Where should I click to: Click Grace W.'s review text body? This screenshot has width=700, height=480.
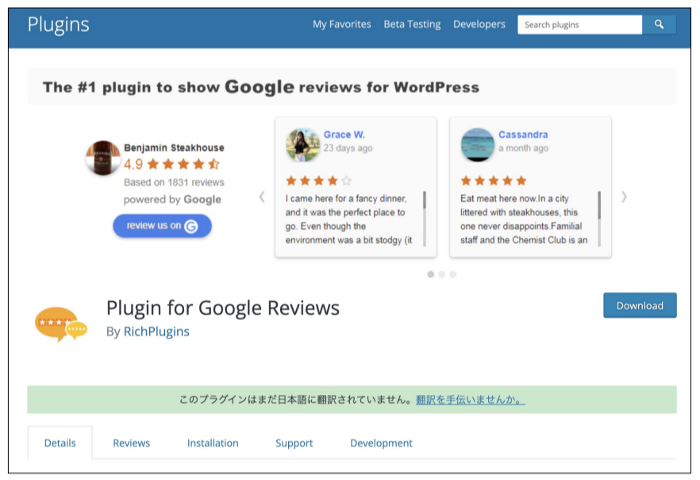(349, 219)
